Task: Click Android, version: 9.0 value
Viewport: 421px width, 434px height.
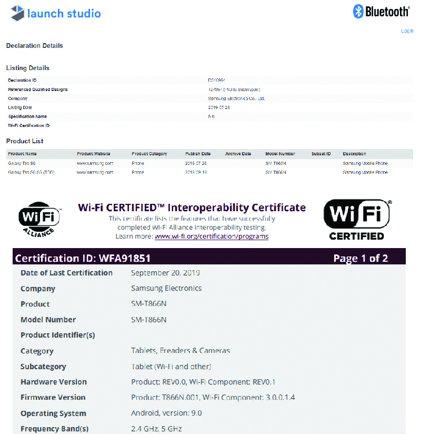Action: click(x=166, y=413)
